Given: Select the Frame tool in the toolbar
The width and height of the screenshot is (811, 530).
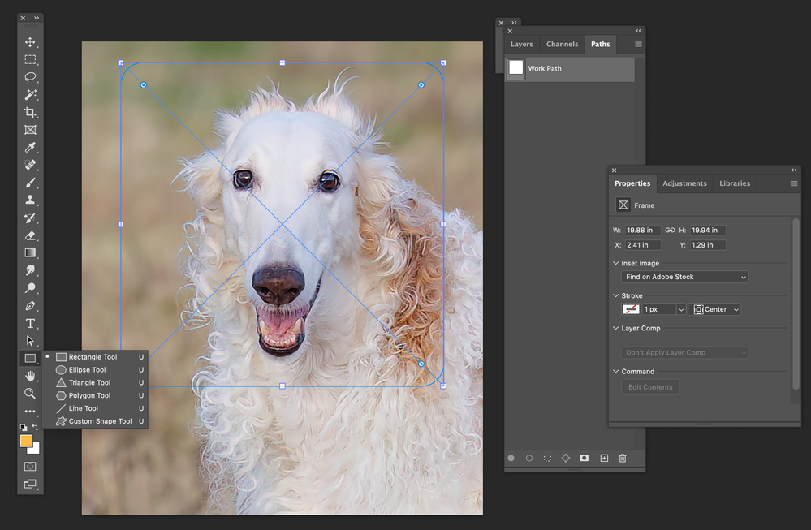Looking at the screenshot, I should click(x=30, y=130).
